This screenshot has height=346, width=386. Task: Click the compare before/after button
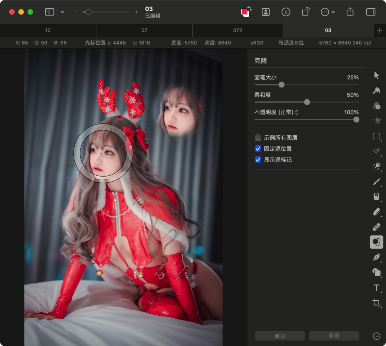(280, 336)
